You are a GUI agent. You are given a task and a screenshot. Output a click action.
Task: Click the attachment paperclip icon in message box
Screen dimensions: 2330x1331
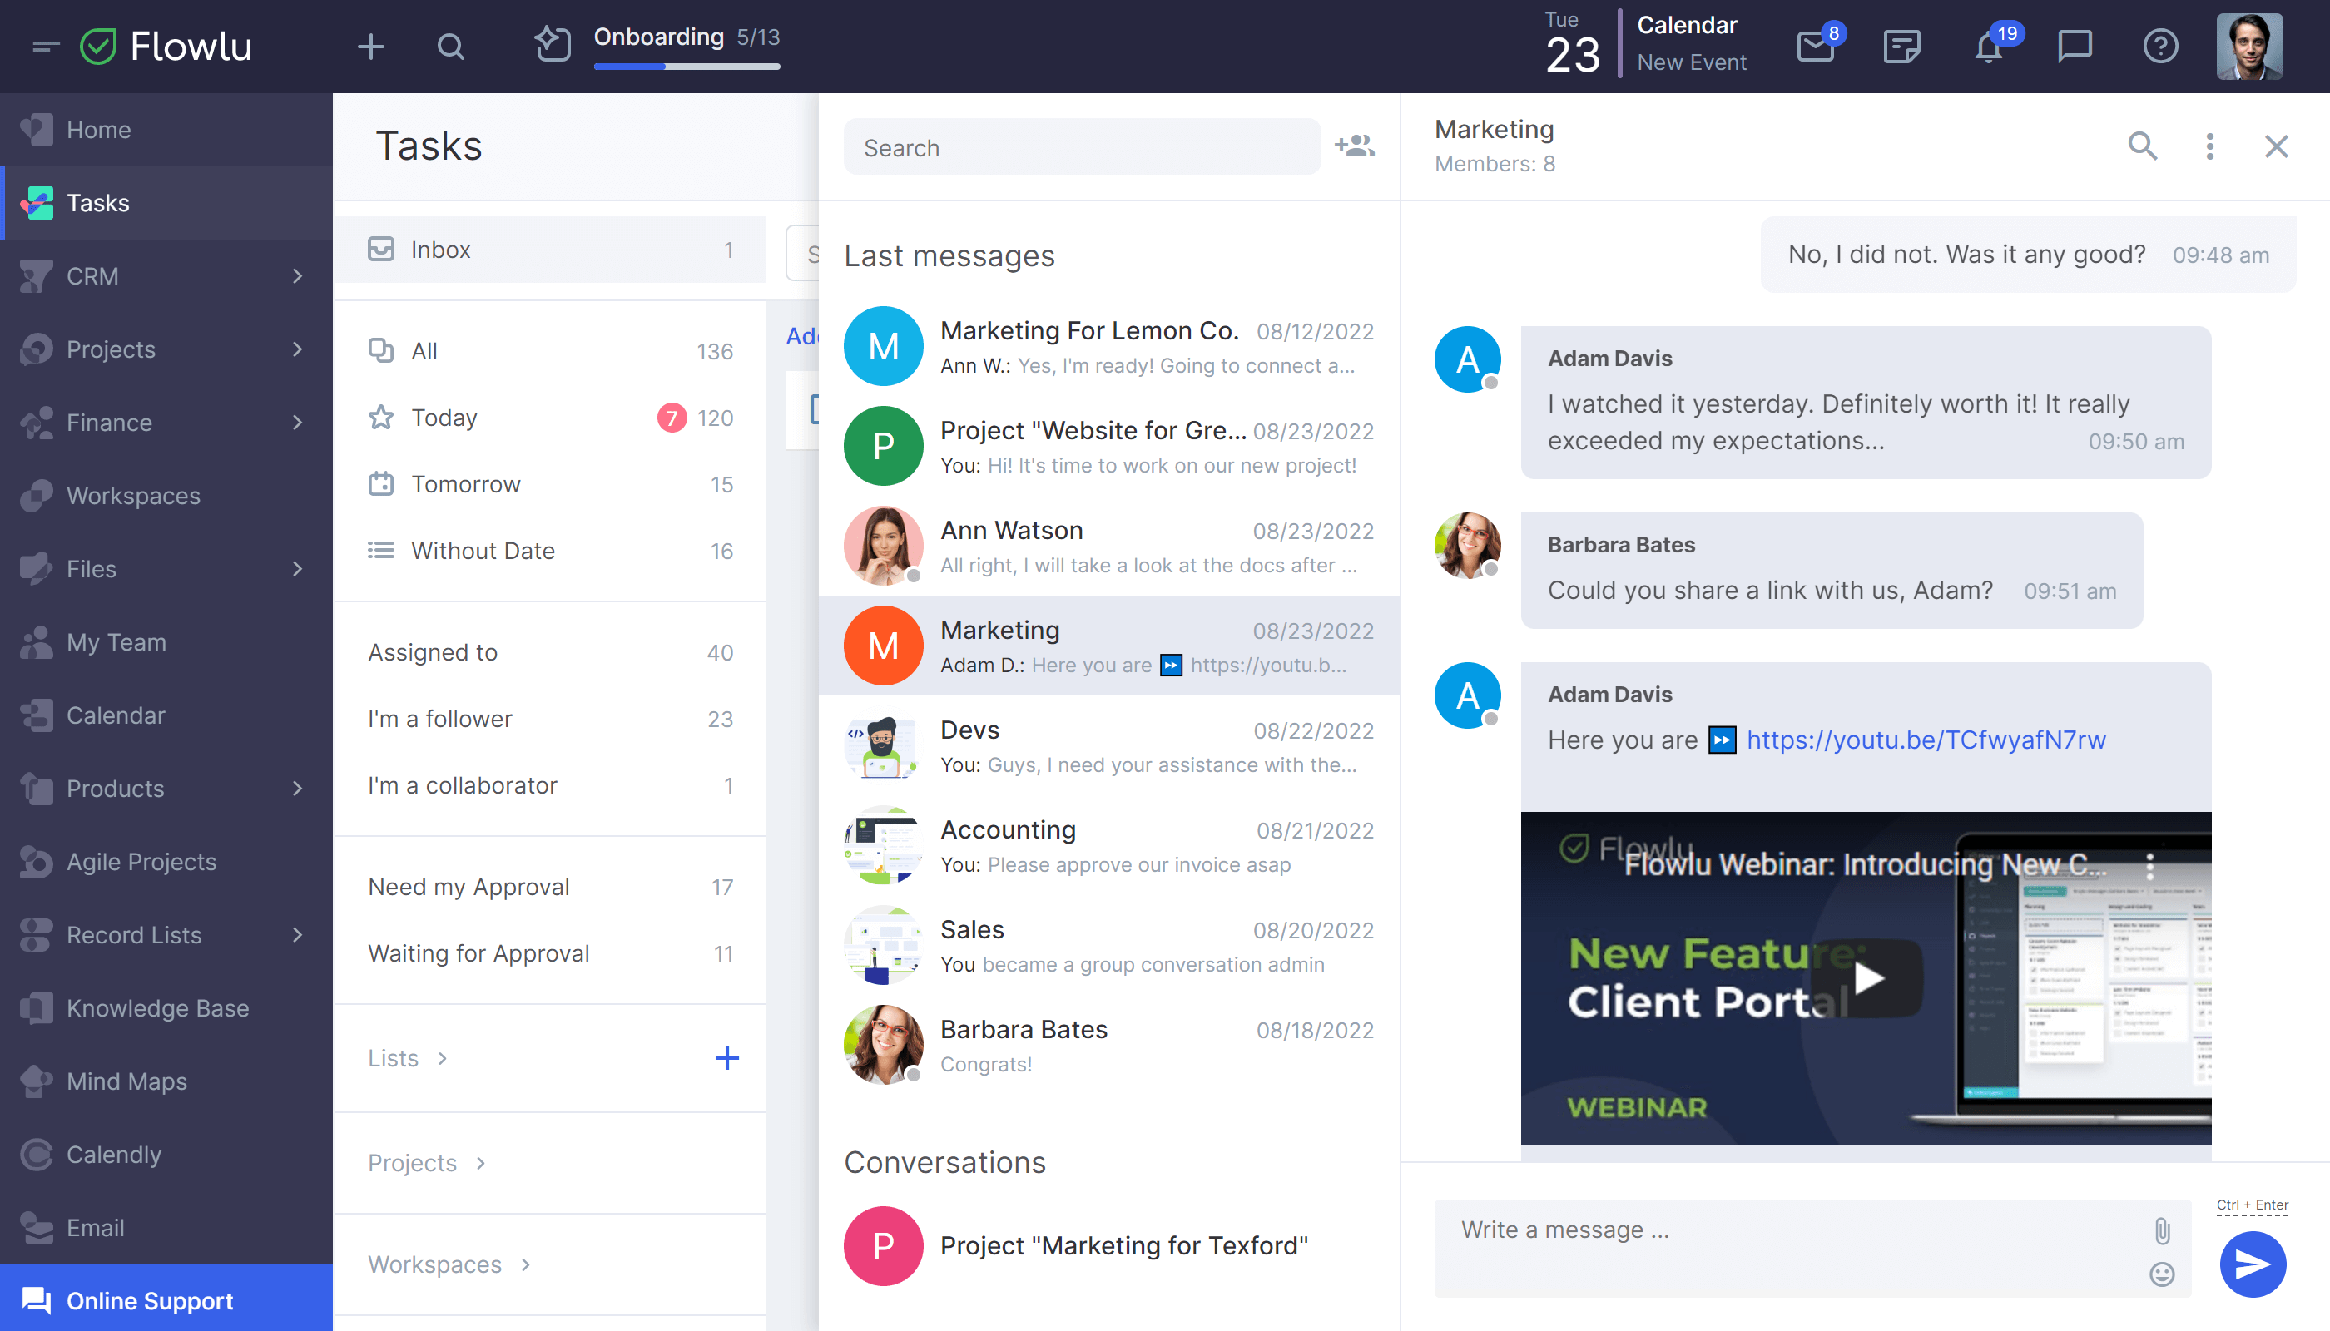(2162, 1229)
